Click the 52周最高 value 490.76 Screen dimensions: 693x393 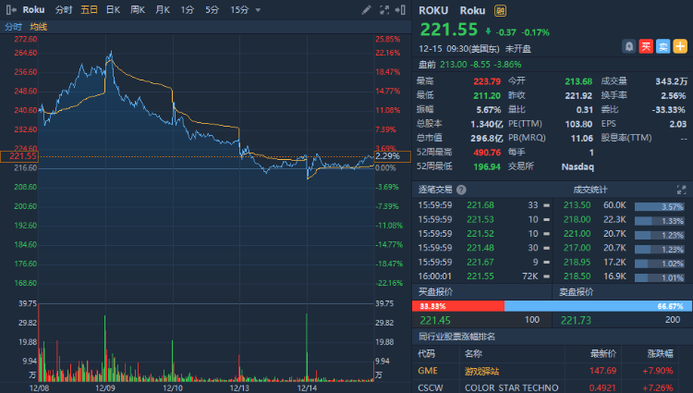pyautogui.click(x=487, y=153)
